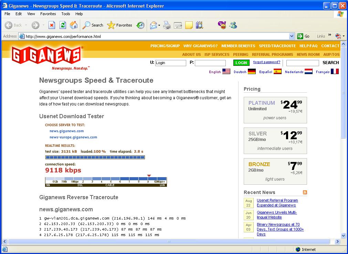Open the Edit menu
348x254 pixels.
coord(19,14)
